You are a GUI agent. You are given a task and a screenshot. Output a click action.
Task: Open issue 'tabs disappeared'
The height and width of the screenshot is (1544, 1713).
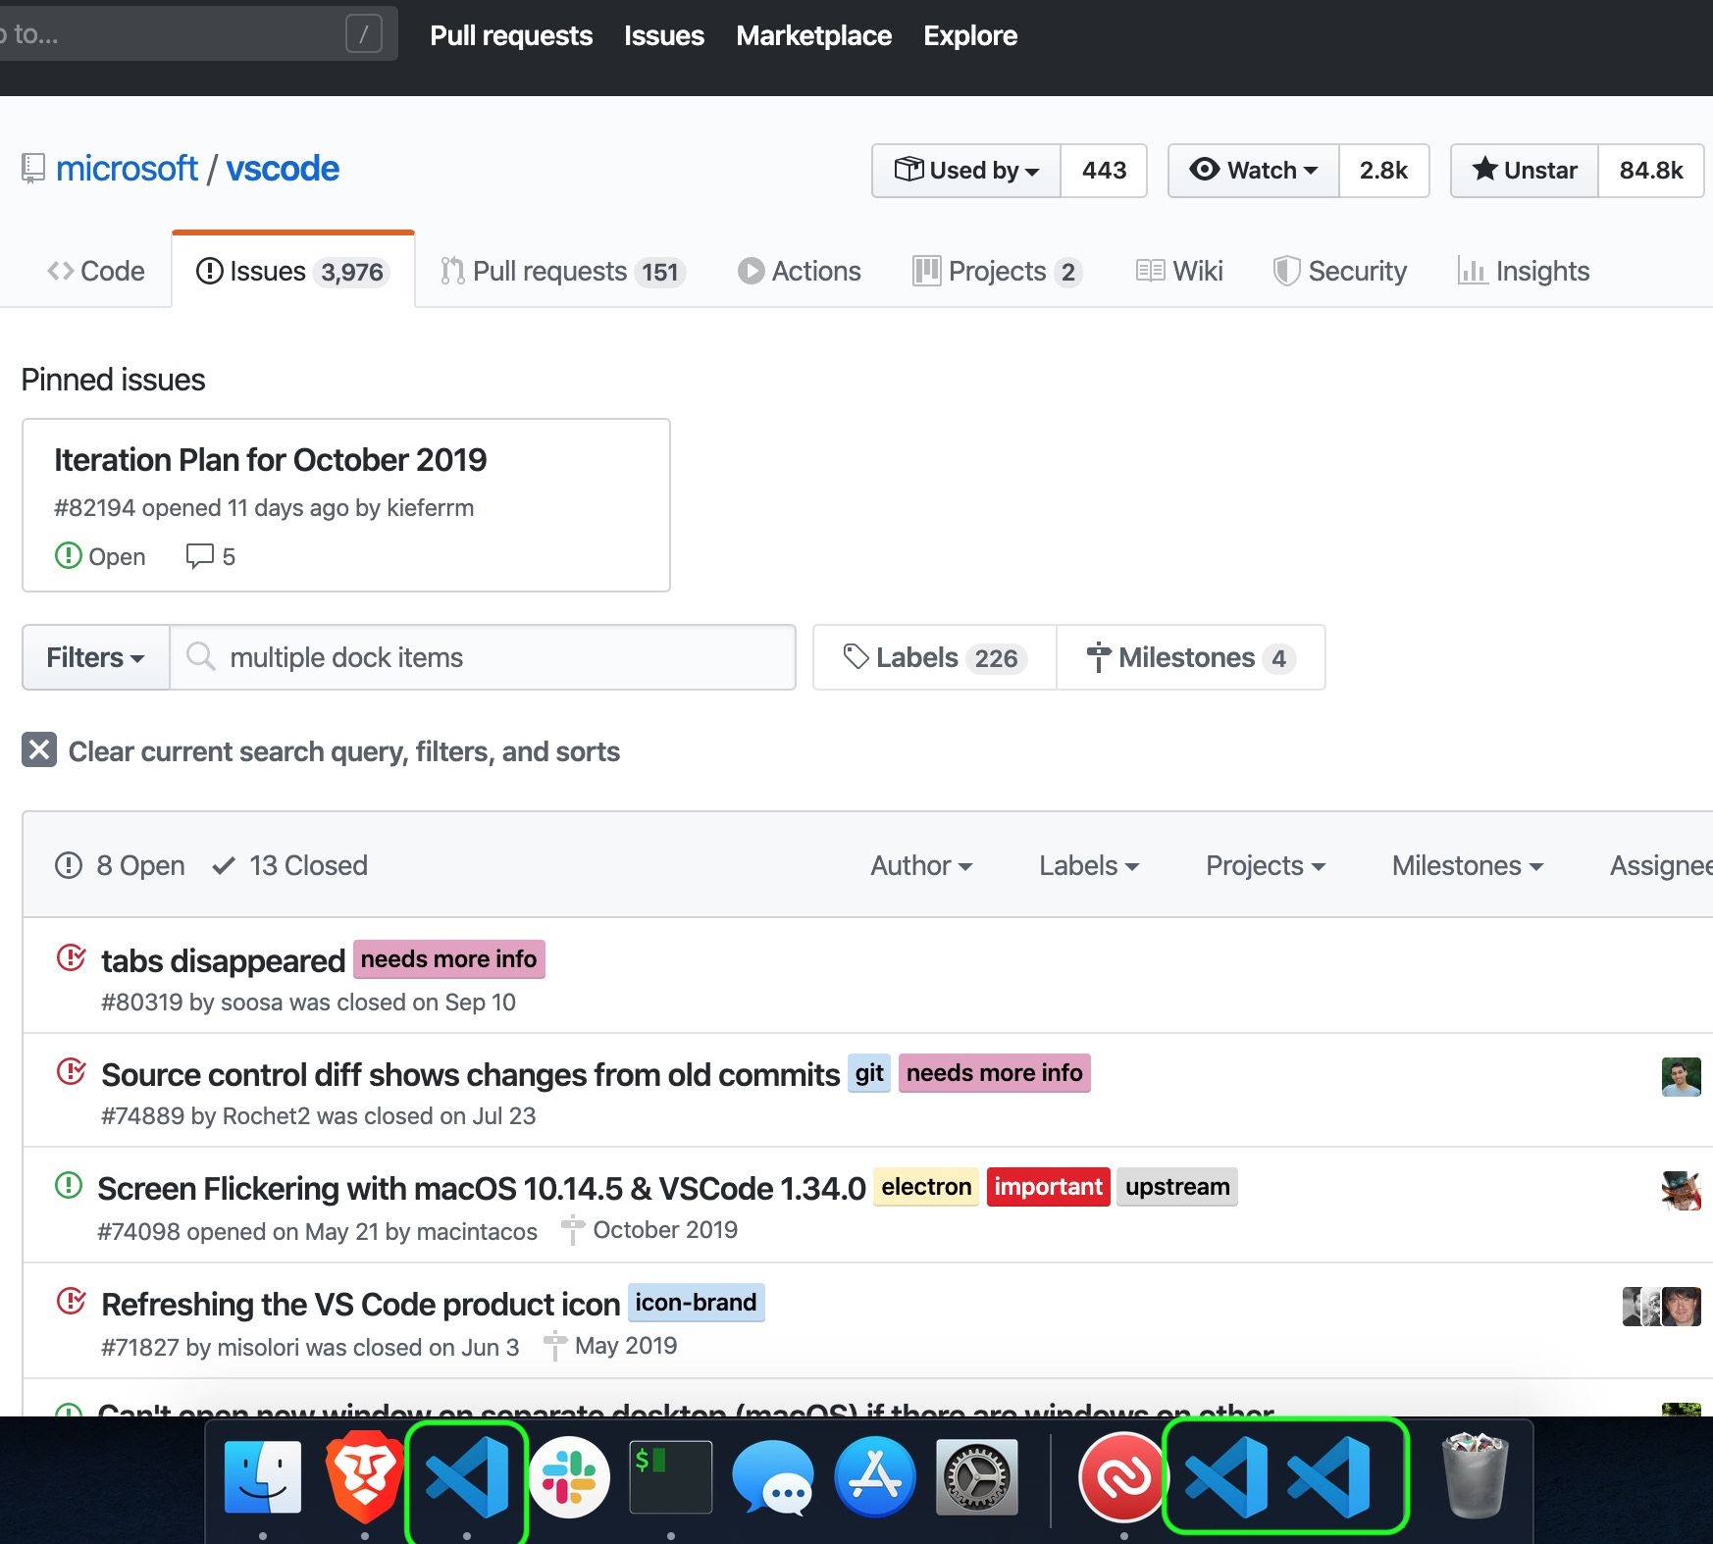click(223, 960)
